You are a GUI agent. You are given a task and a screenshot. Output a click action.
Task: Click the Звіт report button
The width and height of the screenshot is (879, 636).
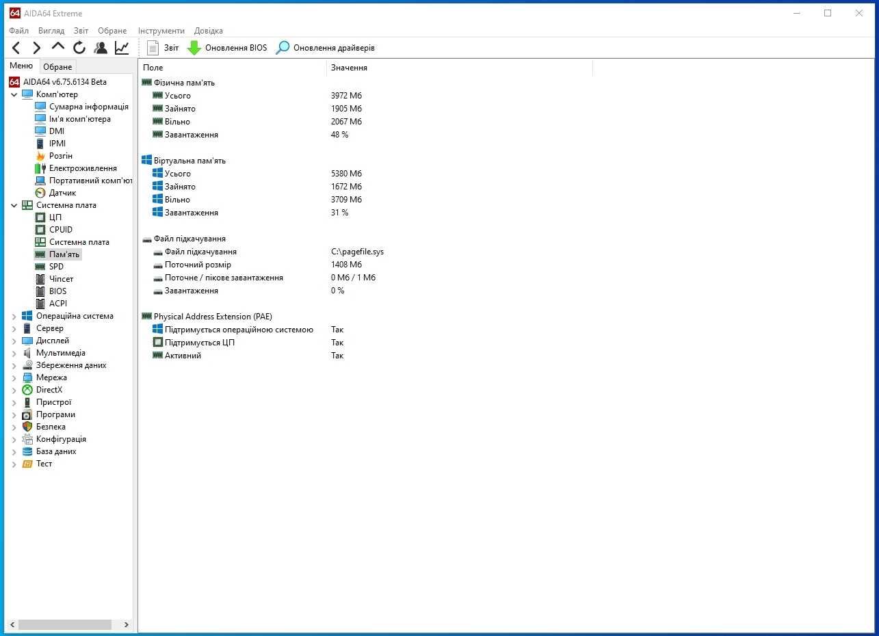(163, 48)
